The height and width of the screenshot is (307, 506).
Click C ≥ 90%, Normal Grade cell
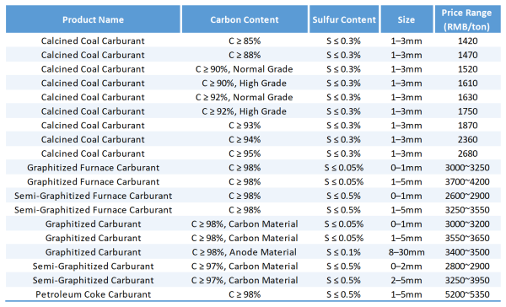[x=245, y=69]
